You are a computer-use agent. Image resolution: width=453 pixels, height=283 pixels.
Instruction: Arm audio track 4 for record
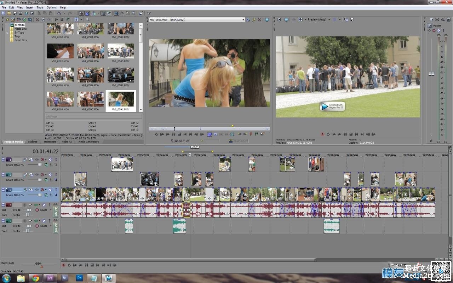[x=24, y=205]
